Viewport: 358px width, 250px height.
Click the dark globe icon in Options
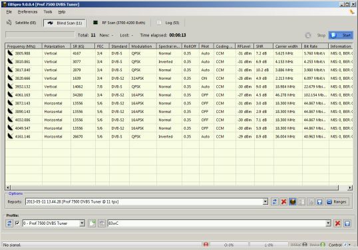point(293,201)
